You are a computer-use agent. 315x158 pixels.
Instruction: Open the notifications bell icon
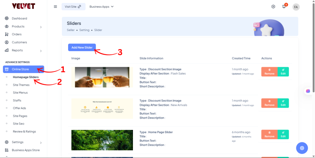[284, 7]
